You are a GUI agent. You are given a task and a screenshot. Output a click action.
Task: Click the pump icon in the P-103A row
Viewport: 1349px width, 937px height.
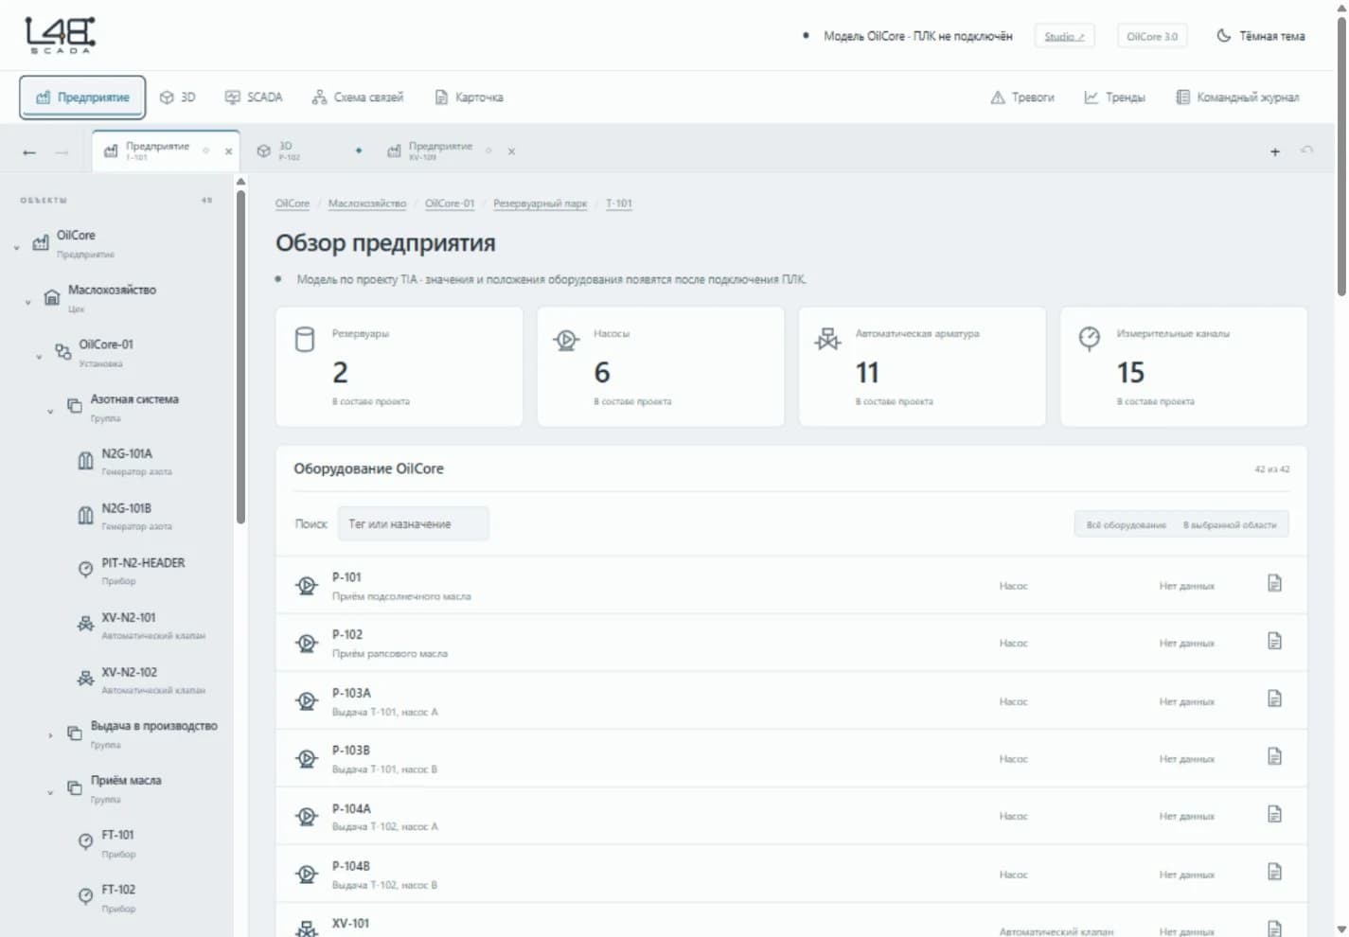[307, 701]
